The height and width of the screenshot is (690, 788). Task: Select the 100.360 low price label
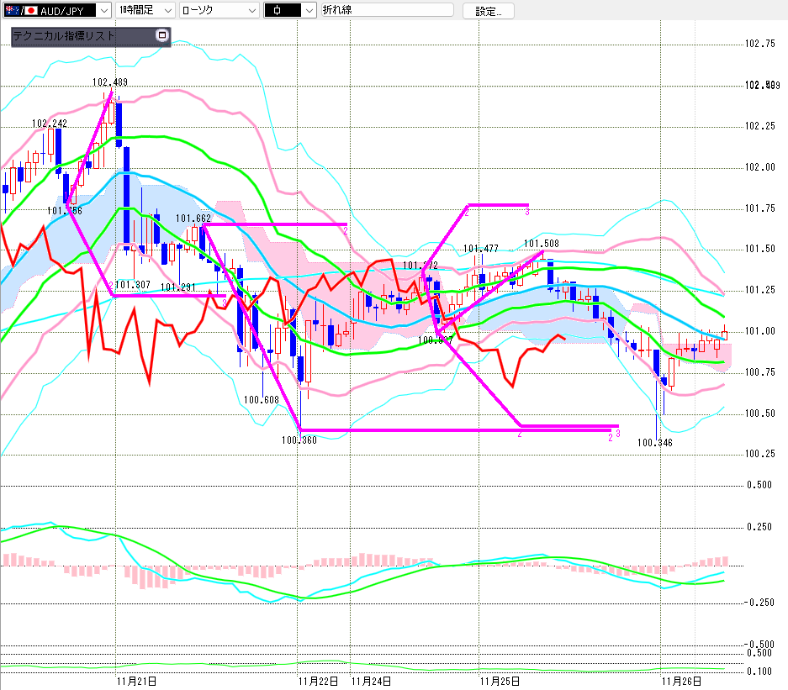click(299, 439)
